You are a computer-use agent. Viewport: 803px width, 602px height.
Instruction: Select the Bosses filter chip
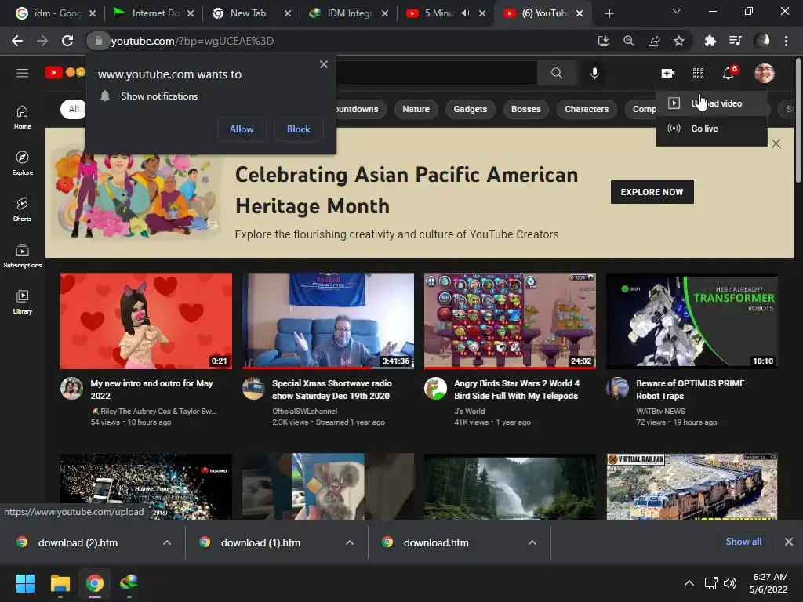coord(526,109)
